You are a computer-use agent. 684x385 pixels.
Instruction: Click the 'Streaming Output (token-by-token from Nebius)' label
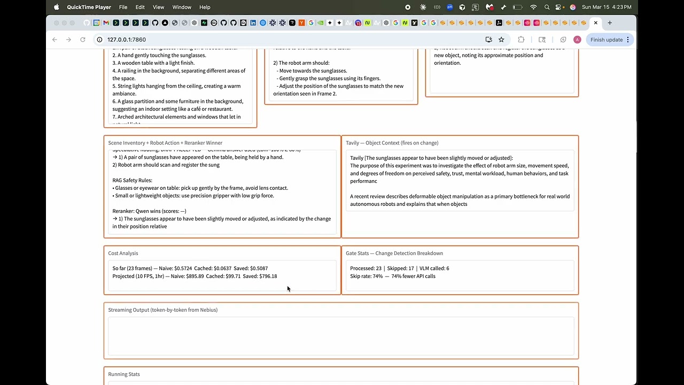[x=163, y=310]
